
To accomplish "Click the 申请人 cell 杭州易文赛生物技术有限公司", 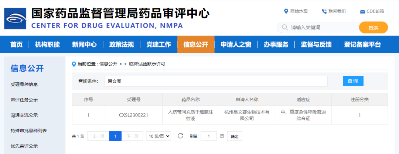I will [x=247, y=115].
